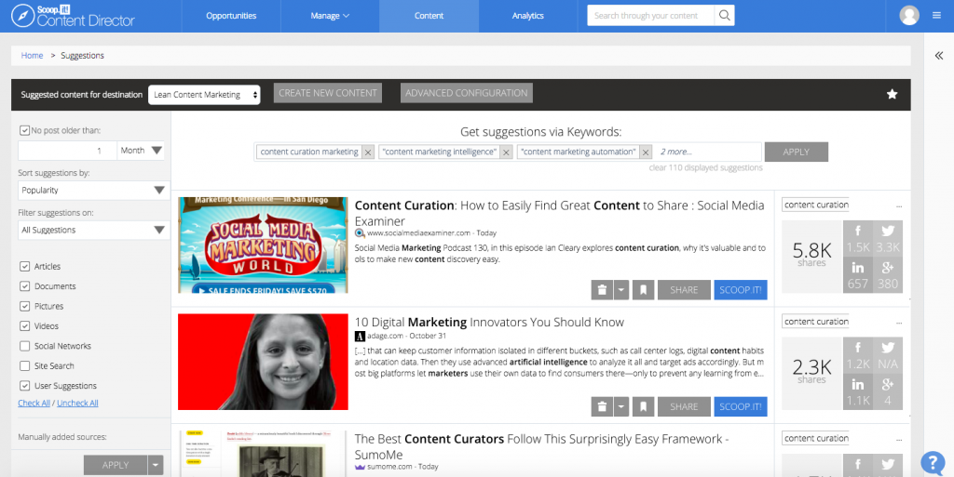The height and width of the screenshot is (477, 954).
Task: Bookmark the Content Curation article
Action: [x=643, y=290]
